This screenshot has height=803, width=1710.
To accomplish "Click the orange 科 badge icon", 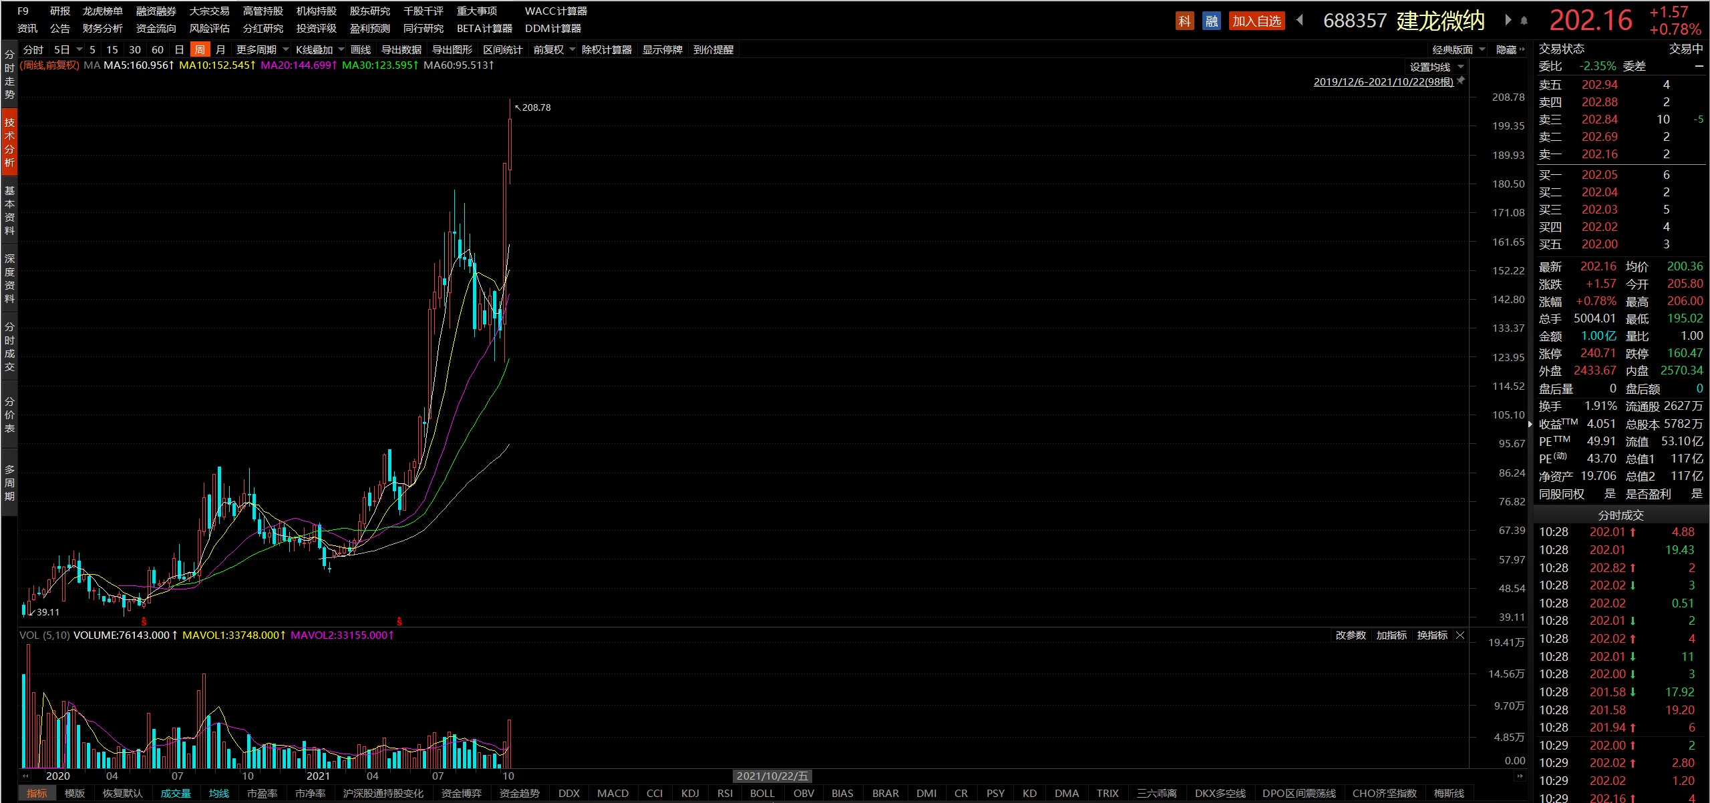I will (1184, 21).
